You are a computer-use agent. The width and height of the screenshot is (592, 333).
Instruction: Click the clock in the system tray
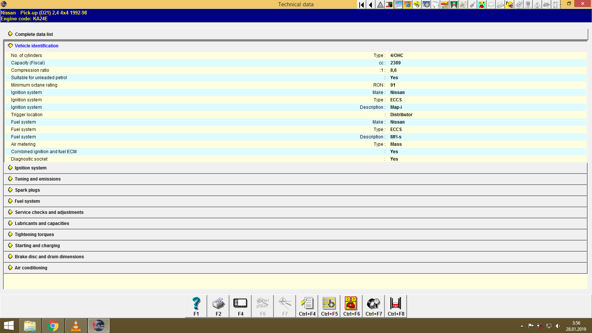click(576, 326)
